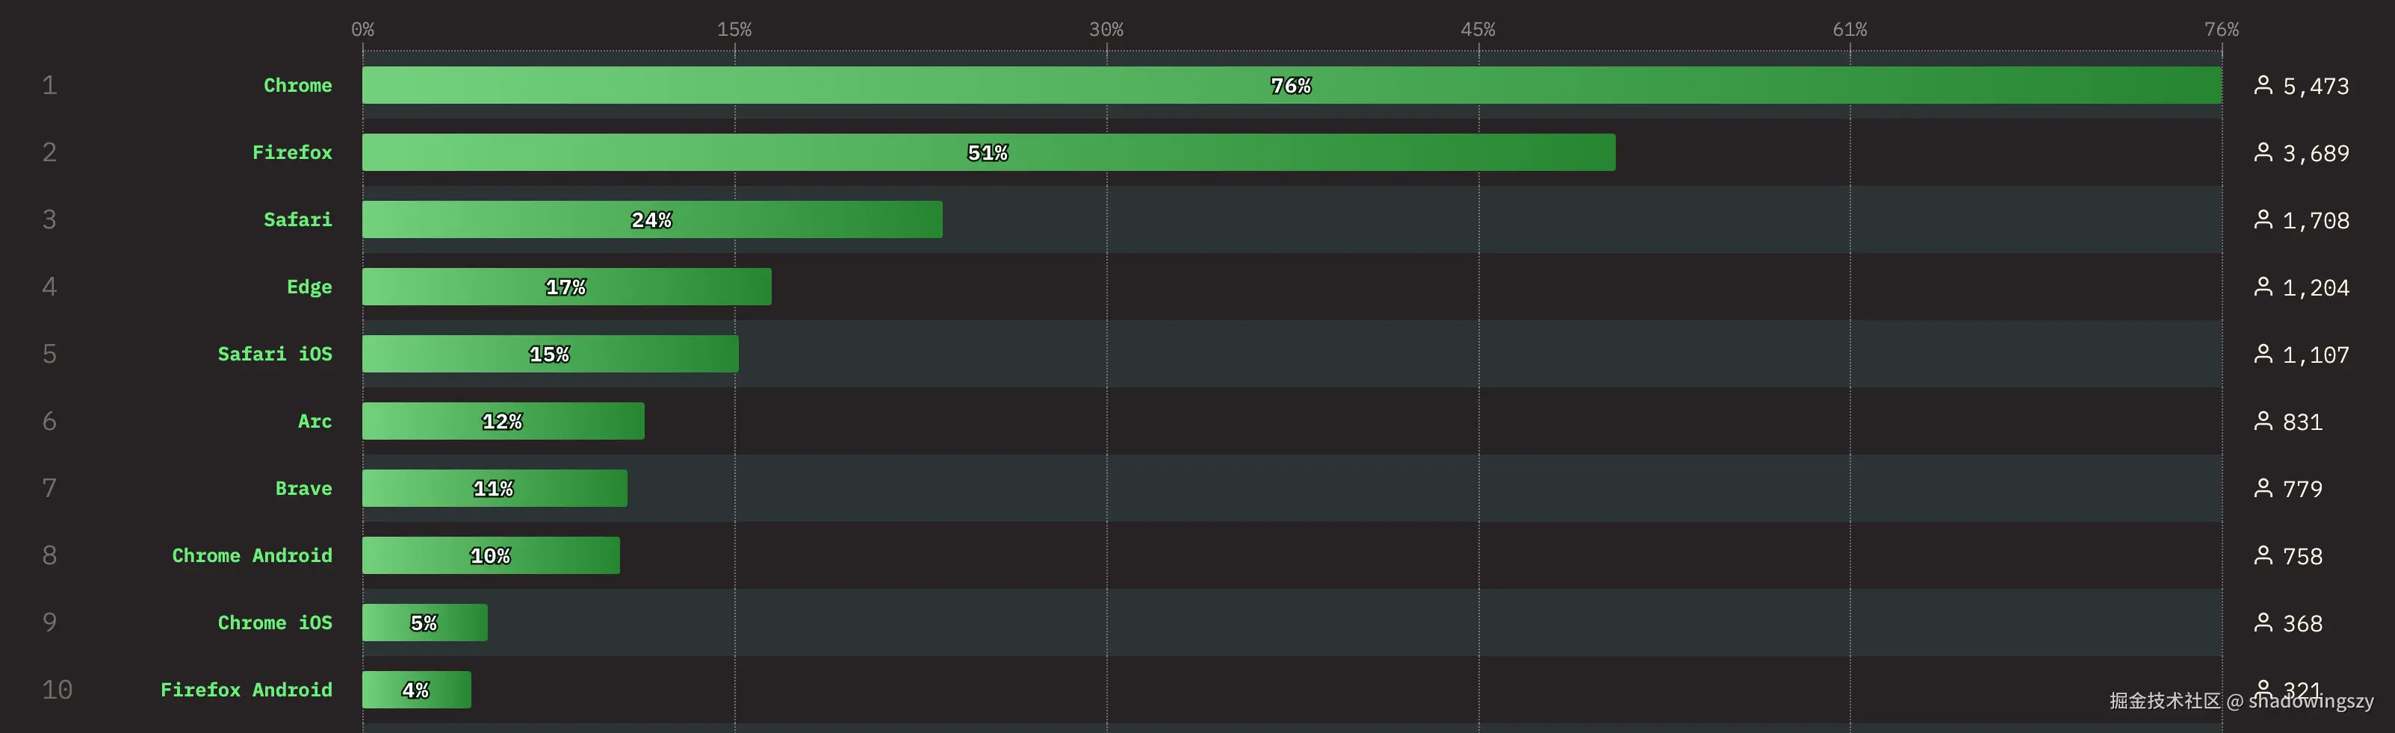The image size is (2395, 733).
Task: Click the Chrome bar showing 76%
Action: tap(1290, 86)
